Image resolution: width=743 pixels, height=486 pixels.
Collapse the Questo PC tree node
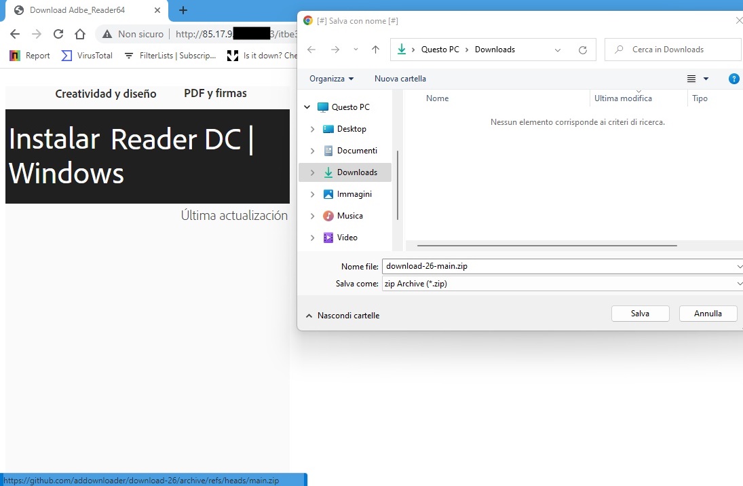pyautogui.click(x=307, y=107)
